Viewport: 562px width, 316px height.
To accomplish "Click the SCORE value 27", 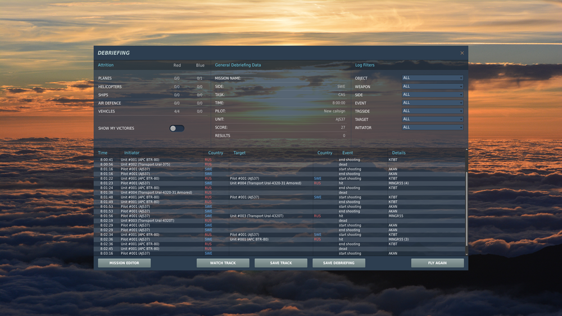I will point(343,127).
